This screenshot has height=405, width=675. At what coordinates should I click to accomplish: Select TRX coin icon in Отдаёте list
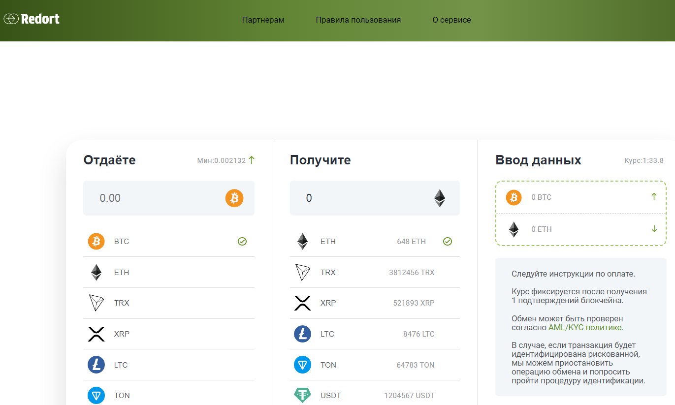coord(96,303)
